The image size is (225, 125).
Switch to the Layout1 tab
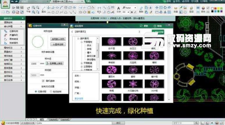point(53,119)
